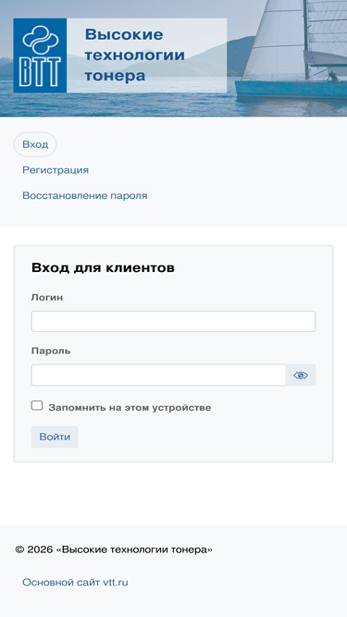Click the person on the sailboat deck

[x=334, y=77]
